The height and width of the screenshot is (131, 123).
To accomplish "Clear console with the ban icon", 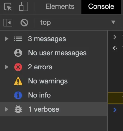I will (24, 23).
